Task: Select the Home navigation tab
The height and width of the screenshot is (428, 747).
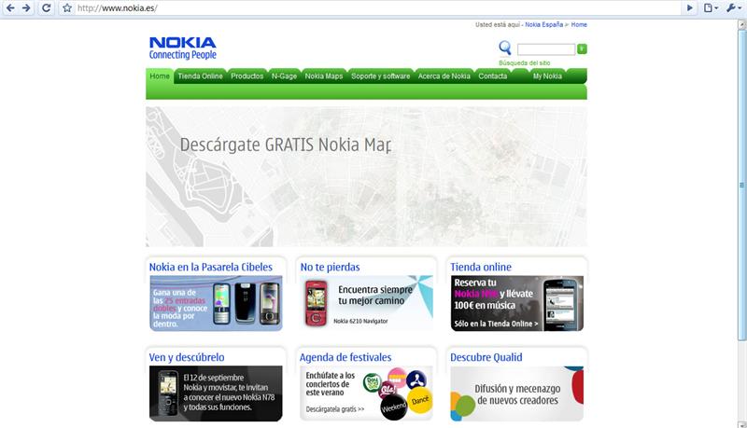Action: tap(160, 76)
